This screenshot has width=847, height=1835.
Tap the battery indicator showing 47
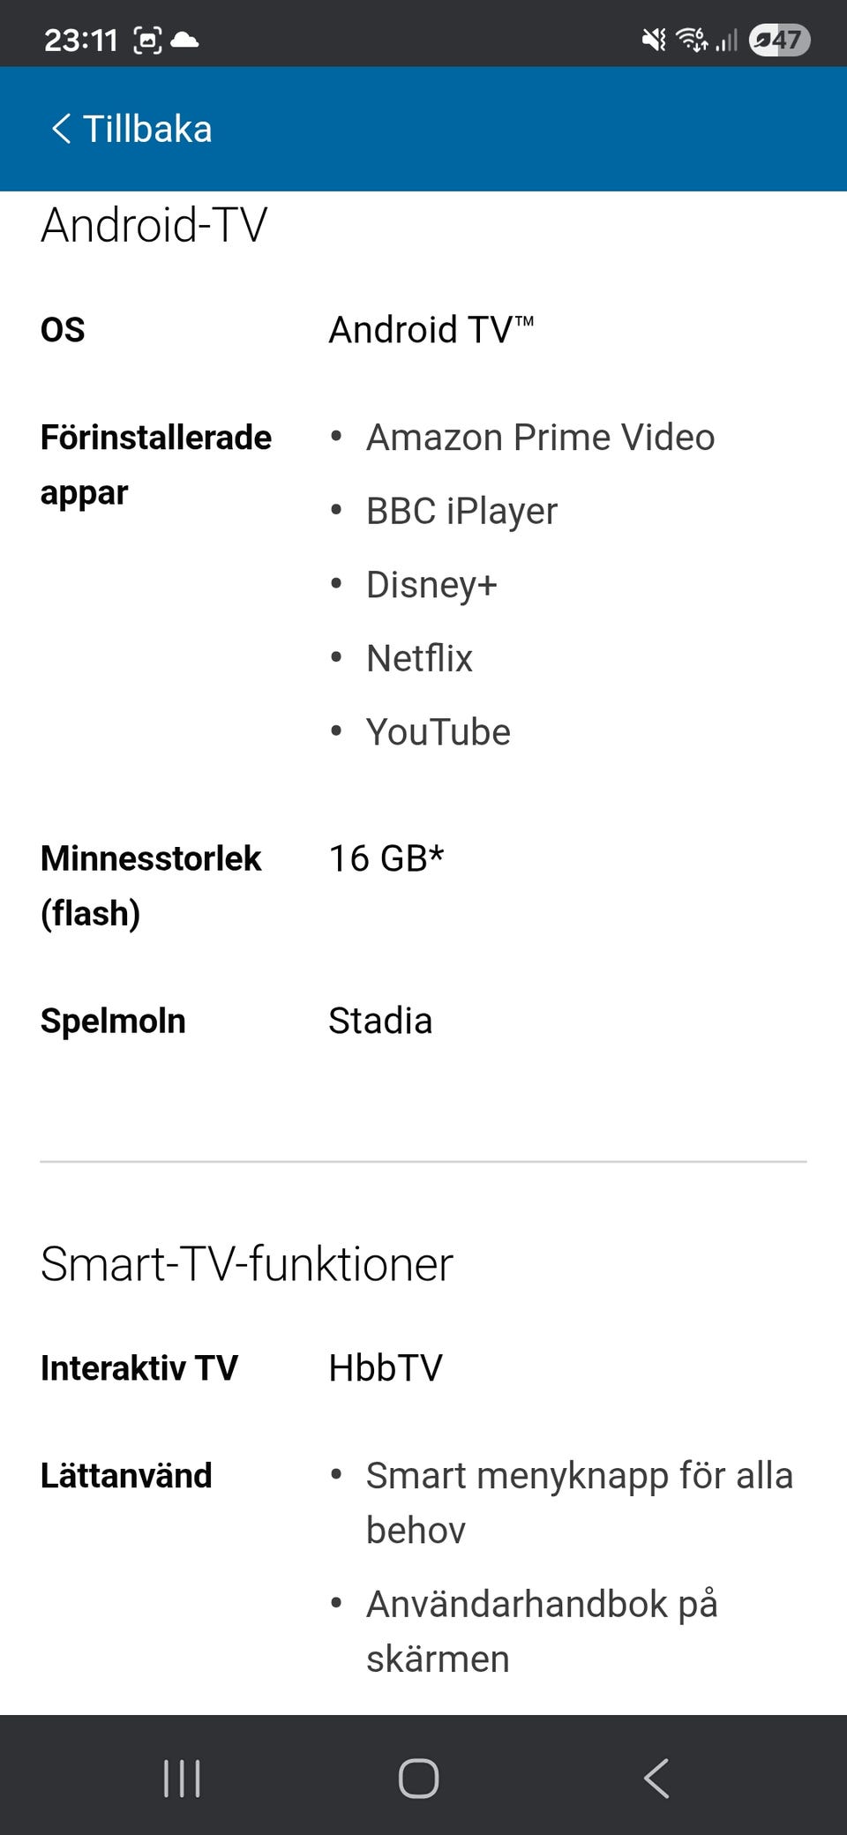coord(779,40)
